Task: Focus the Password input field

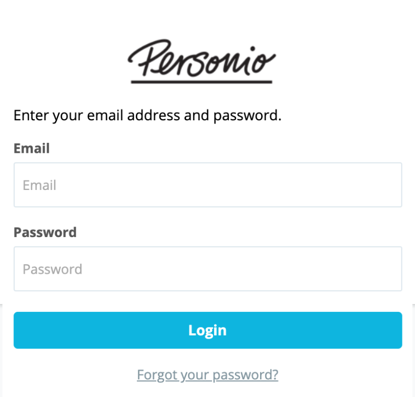Action: click(x=207, y=269)
